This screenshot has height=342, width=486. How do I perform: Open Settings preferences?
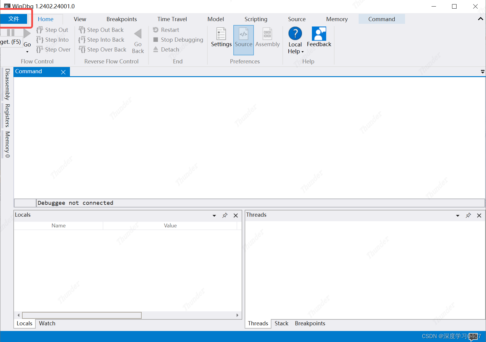[x=221, y=37]
